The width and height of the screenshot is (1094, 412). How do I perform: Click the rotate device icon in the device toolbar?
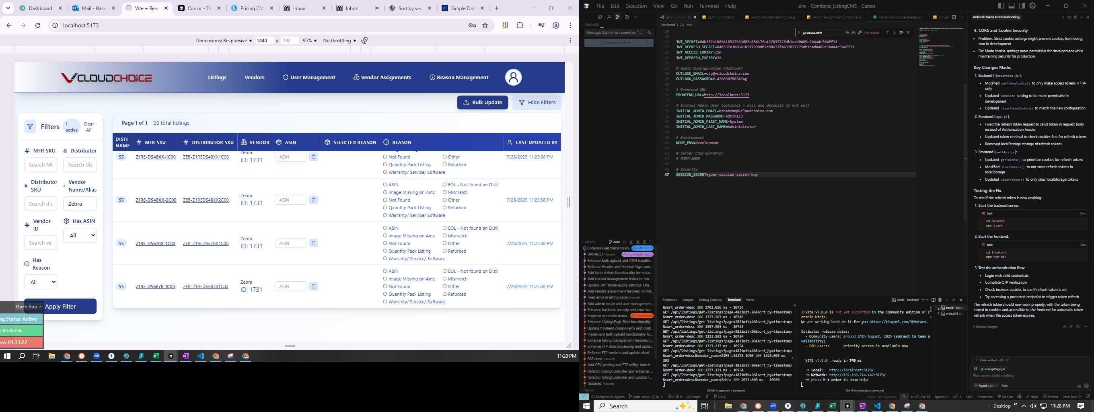(x=365, y=40)
